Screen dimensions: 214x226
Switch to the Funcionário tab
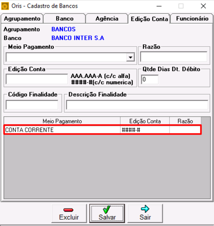(192, 18)
